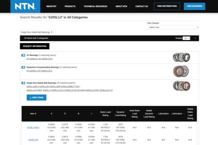The image size is (218, 145).
Task: Click the Find Bearings button
Action: pyautogui.click(x=194, y=6)
